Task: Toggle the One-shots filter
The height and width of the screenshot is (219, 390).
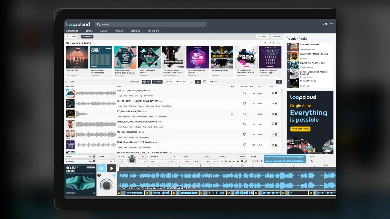Action: click(181, 82)
